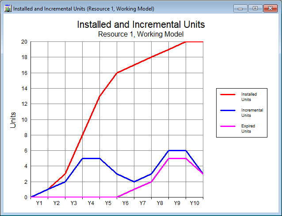
Task: Click the Y6 axis label
Action: [x=126, y=203]
